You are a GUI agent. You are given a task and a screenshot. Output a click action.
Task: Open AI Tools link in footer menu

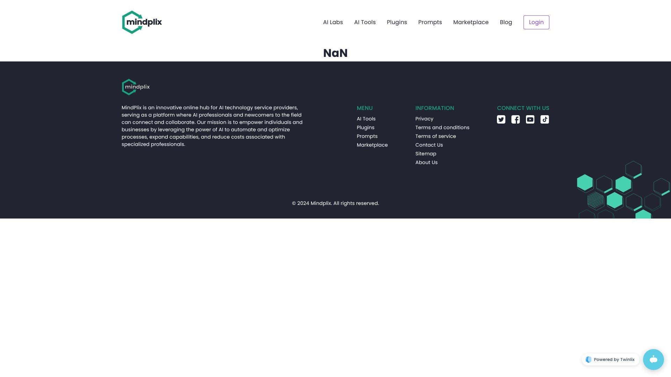click(366, 119)
